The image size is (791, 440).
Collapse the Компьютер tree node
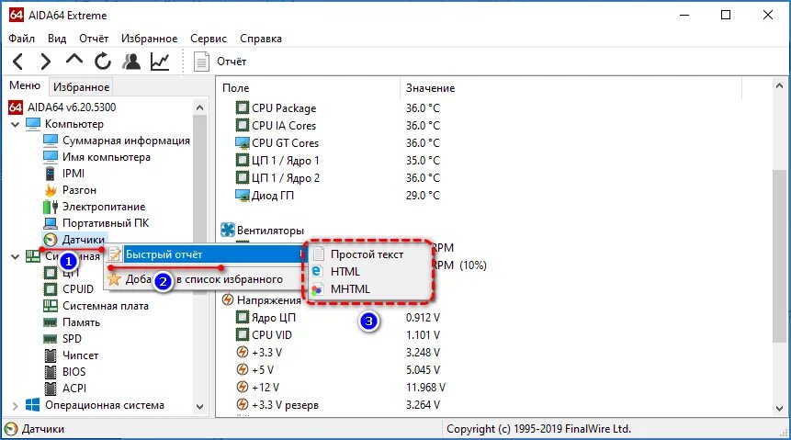[x=15, y=124]
